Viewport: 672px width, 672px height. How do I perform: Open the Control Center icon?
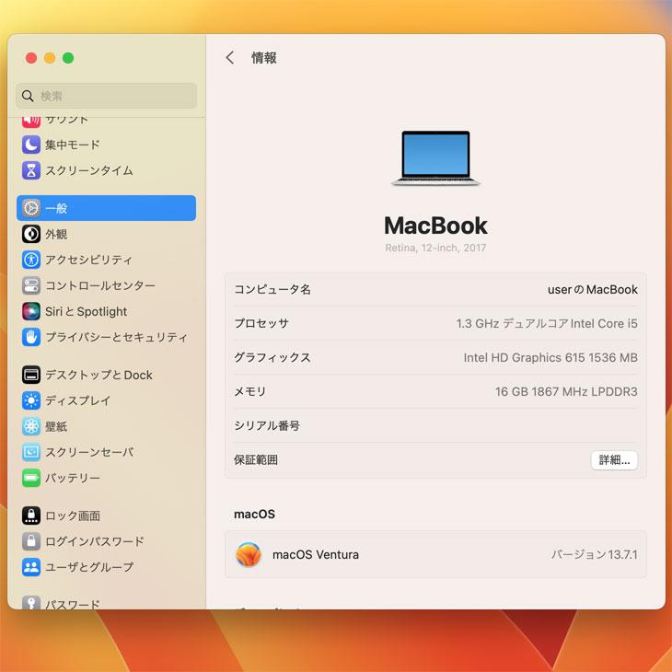point(31,285)
